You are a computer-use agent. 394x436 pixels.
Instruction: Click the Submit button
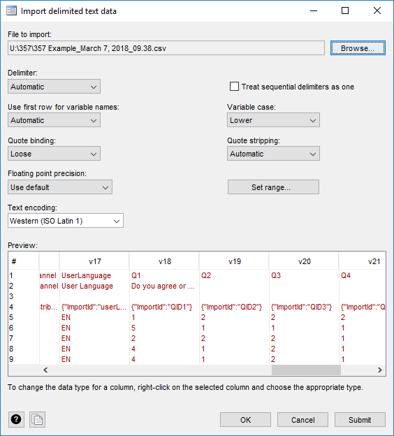point(360,420)
